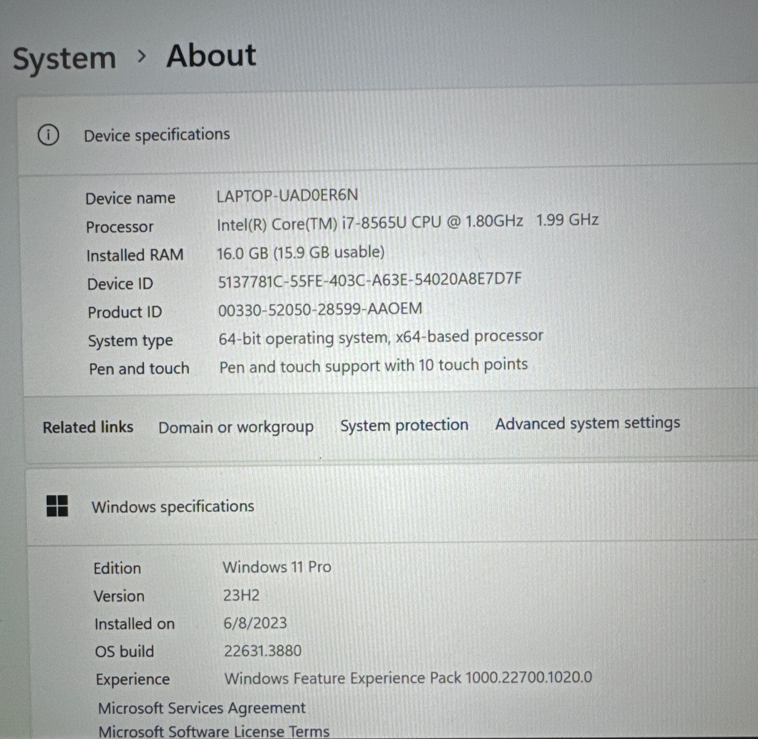The image size is (758, 739).
Task: Select Windows Feature Experience Pack value
Action: point(408,678)
